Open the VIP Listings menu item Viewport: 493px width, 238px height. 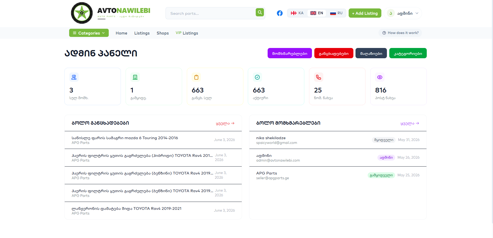pyautogui.click(x=187, y=33)
